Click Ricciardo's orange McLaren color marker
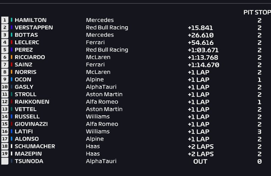The width and height of the screenshot is (271, 176). click(12, 57)
